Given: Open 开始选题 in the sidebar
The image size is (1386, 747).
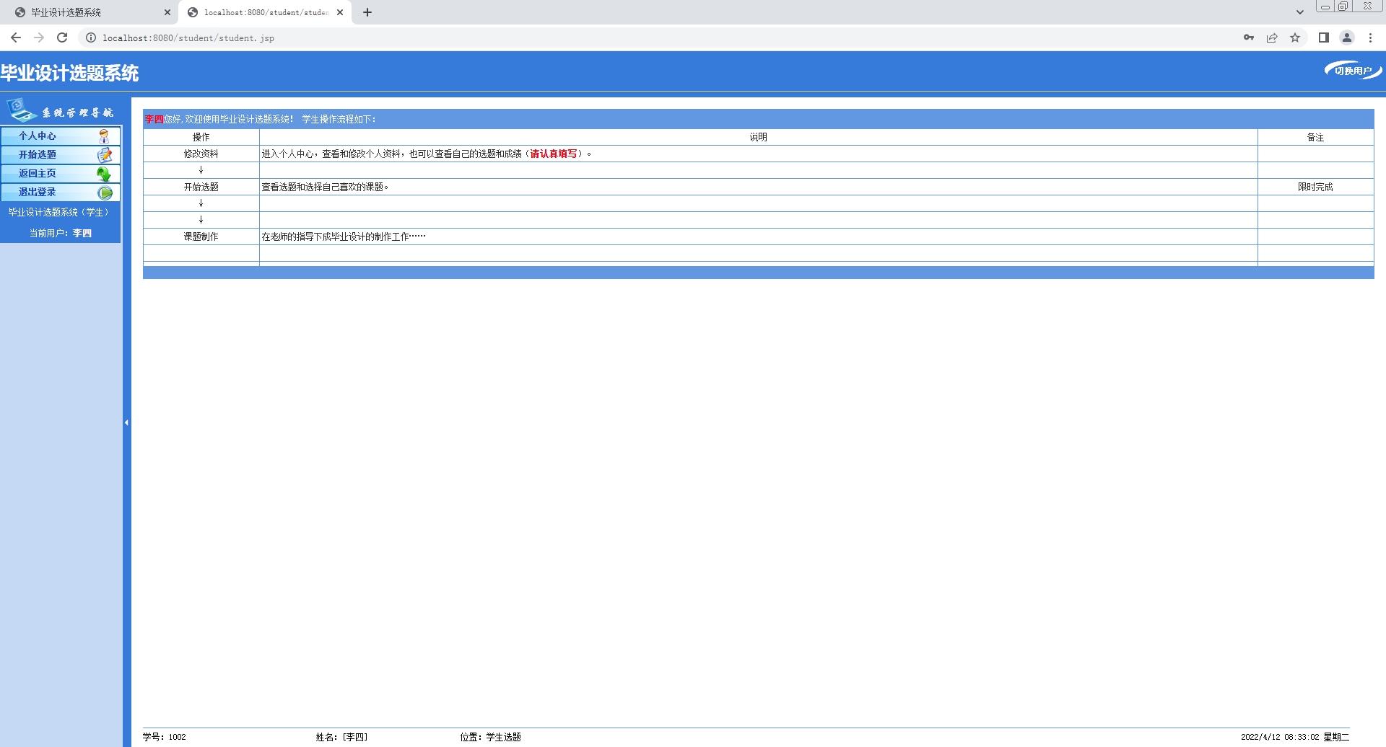Looking at the screenshot, I should click(x=38, y=154).
